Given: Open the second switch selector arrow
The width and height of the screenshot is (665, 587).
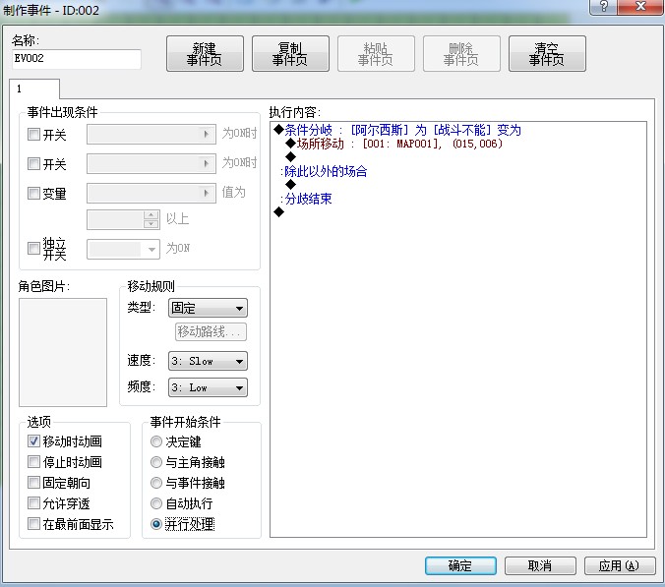Looking at the screenshot, I should (x=207, y=163).
